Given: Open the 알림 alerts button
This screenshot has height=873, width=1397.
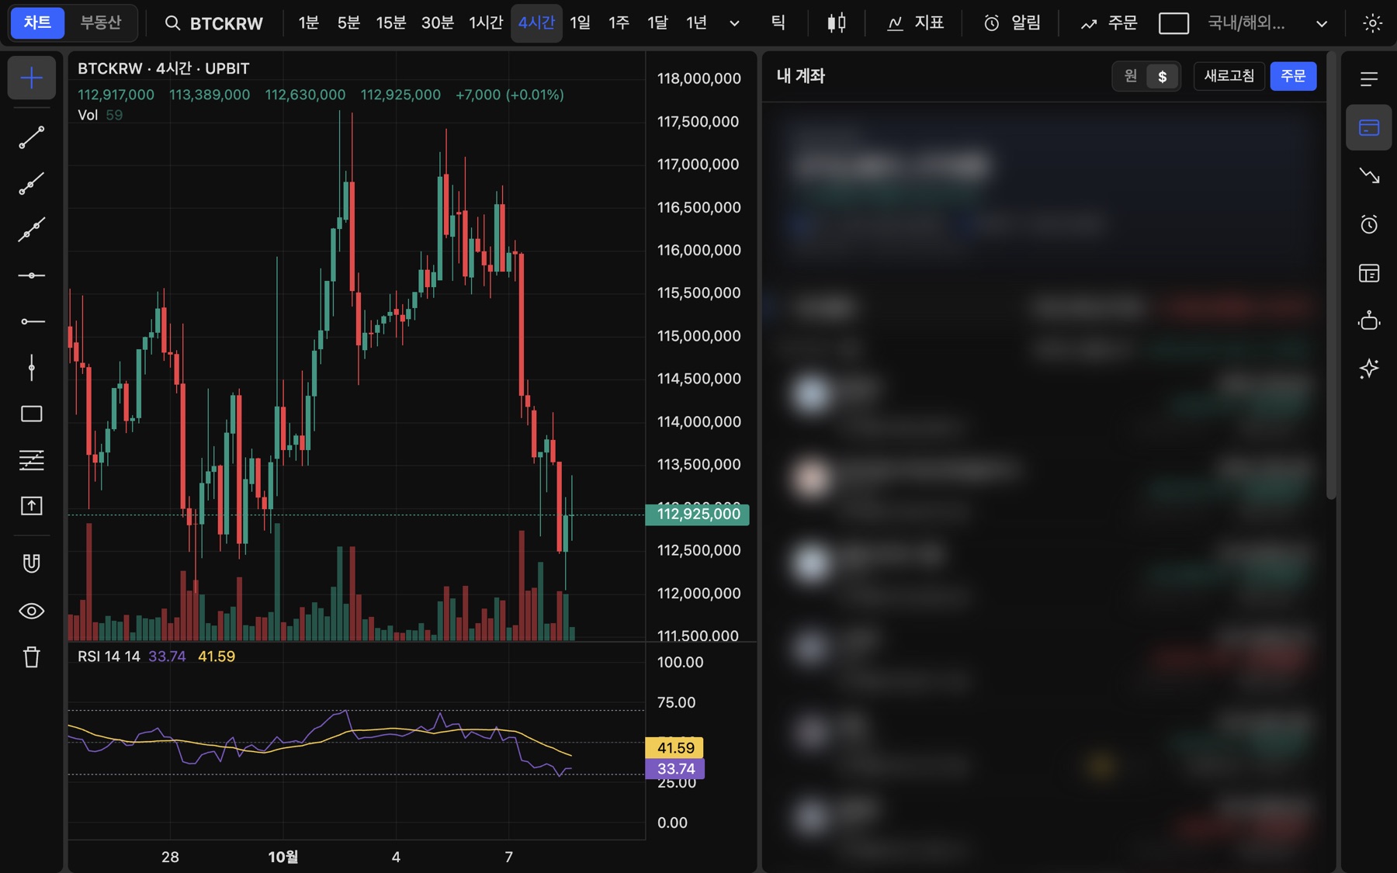Looking at the screenshot, I should [1012, 23].
